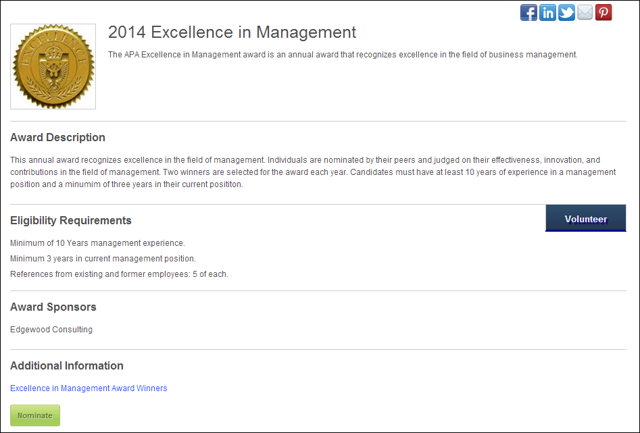Select the Award Description heading
This screenshot has height=433, width=640.
coord(57,138)
